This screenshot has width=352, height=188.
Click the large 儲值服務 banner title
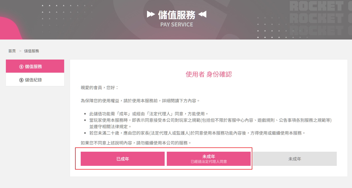pos(177,15)
